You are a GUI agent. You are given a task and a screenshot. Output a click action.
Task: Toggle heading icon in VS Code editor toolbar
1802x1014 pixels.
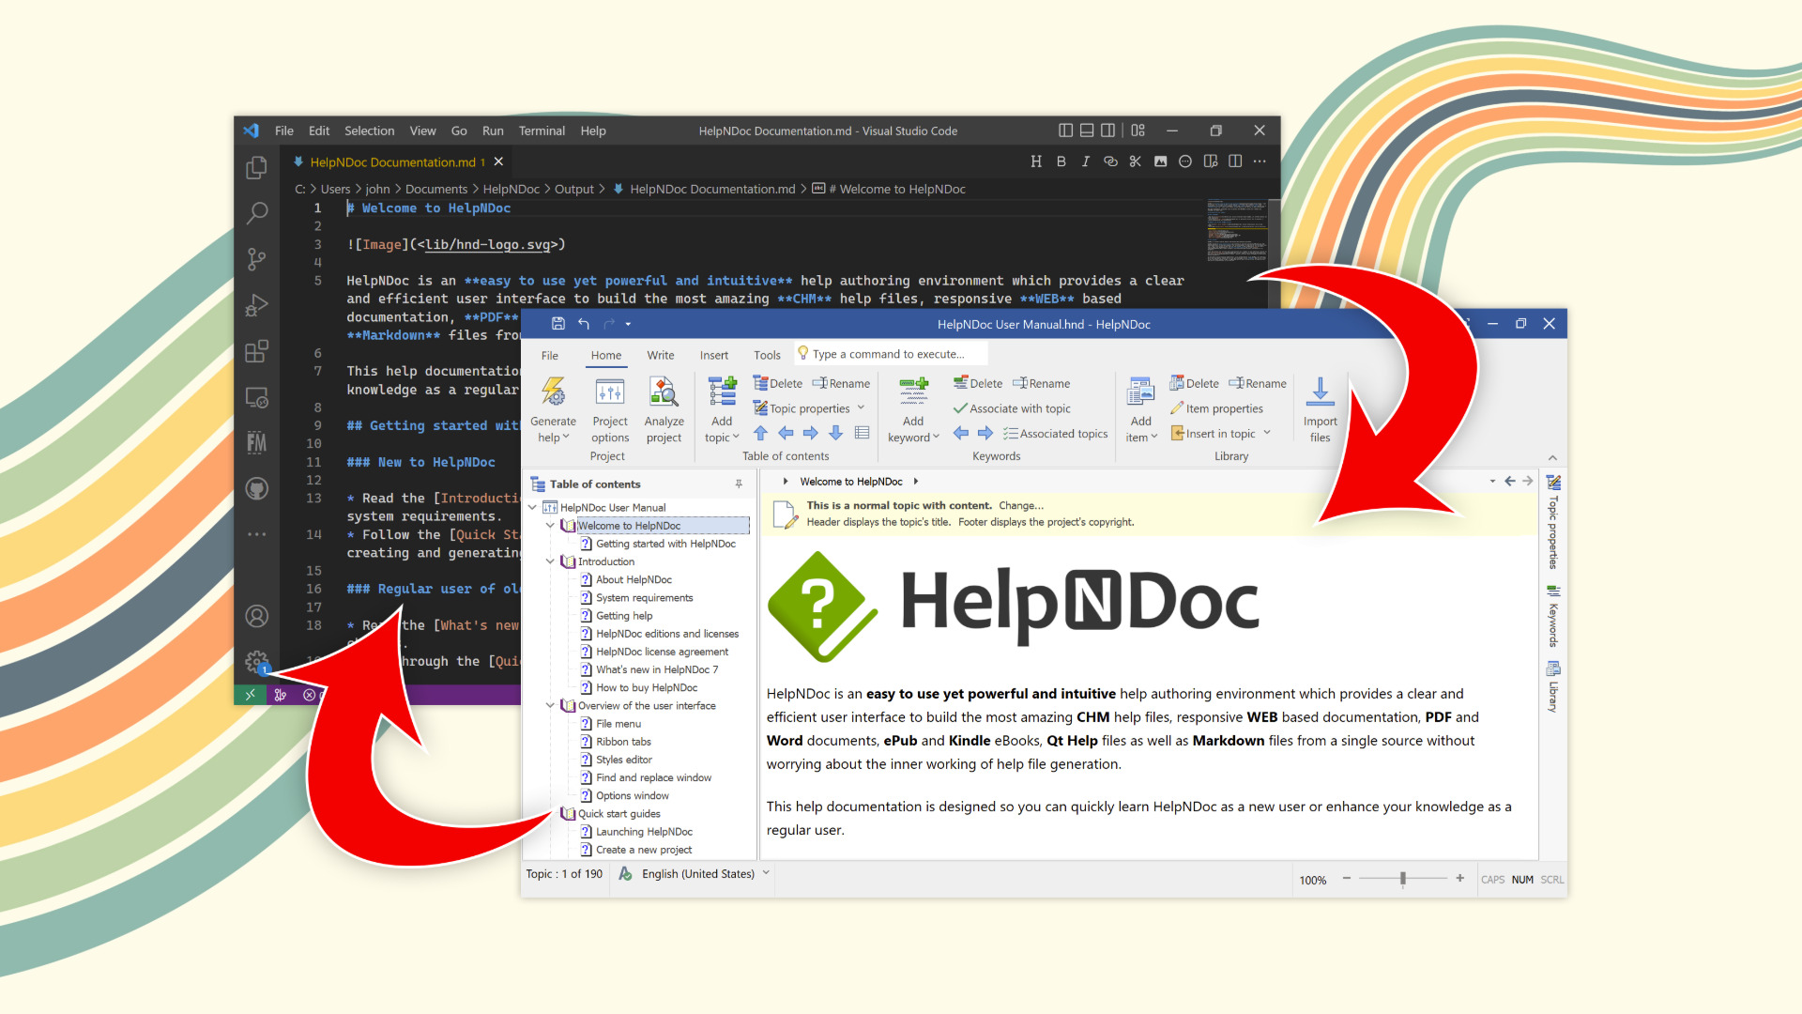pyautogui.click(x=1036, y=161)
